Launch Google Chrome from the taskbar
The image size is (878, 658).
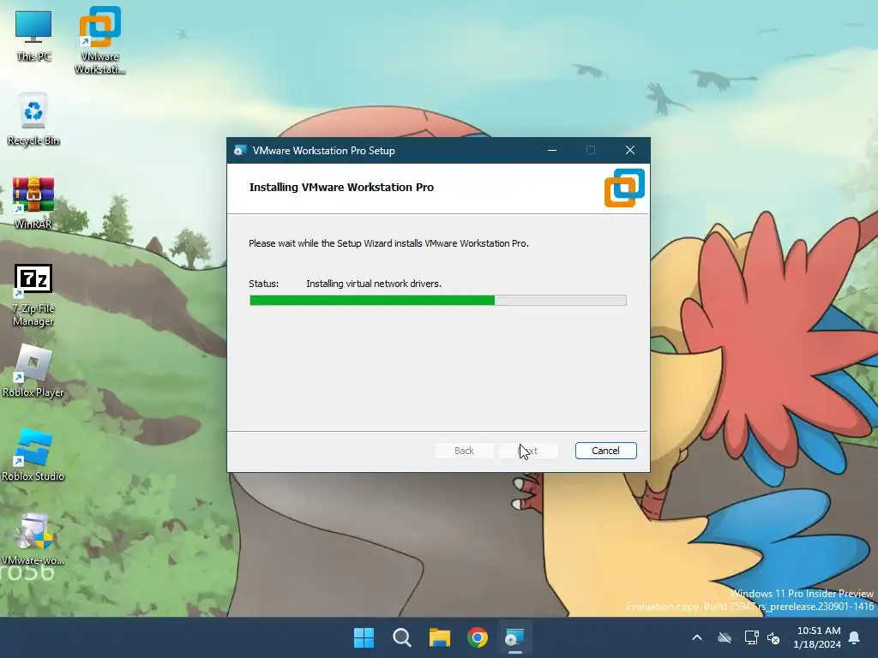(x=478, y=637)
